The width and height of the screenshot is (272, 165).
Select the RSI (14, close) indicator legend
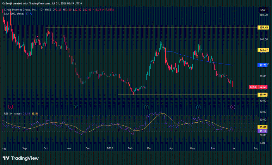point(13,113)
